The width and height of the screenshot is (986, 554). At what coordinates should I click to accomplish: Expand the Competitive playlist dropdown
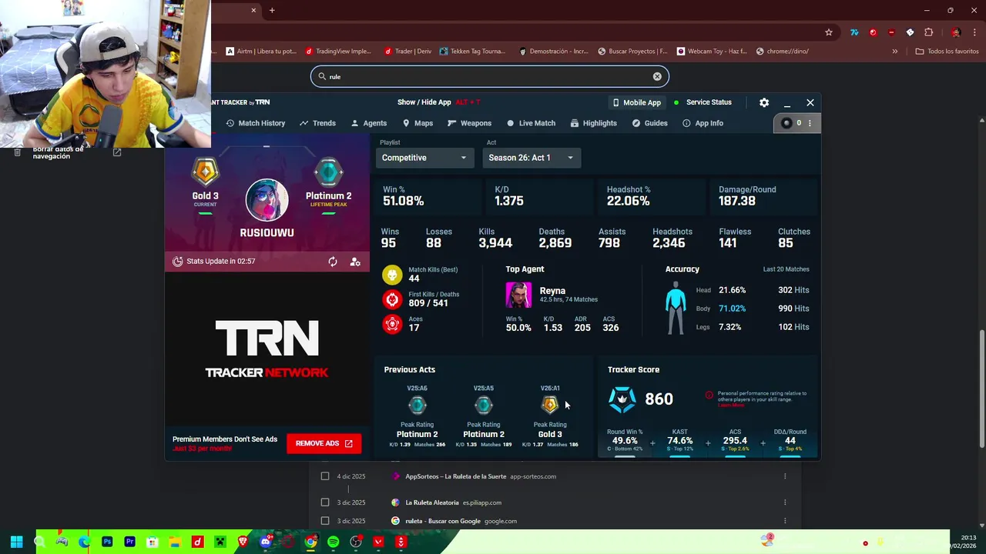coord(424,158)
